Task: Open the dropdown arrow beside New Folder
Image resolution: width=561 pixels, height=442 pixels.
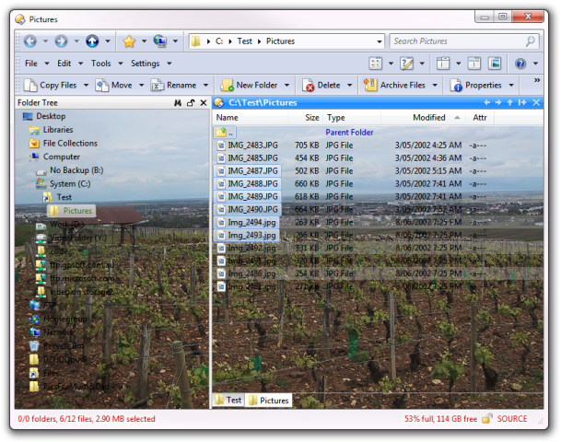Action: coord(286,86)
